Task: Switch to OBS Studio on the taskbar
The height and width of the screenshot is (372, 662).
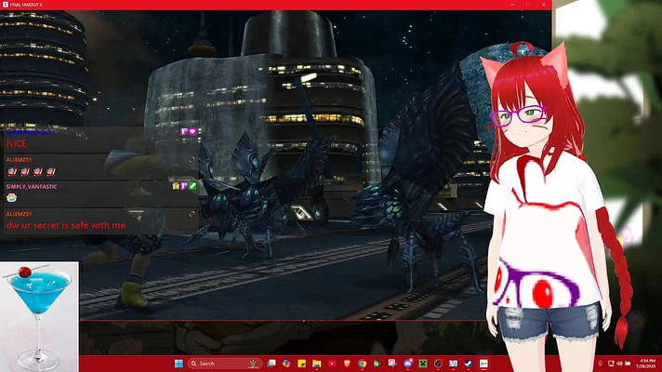Action: [438, 364]
